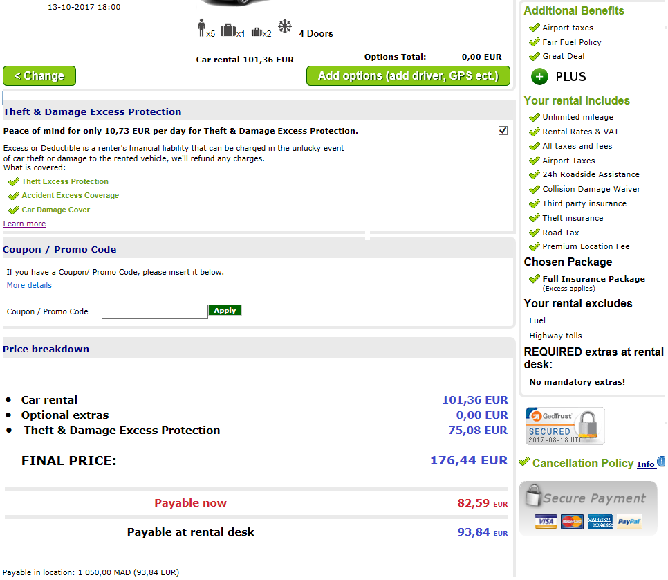The width and height of the screenshot is (668, 580).
Task: Click the Final Price 176,44 EUR amount
Action: coord(469,460)
